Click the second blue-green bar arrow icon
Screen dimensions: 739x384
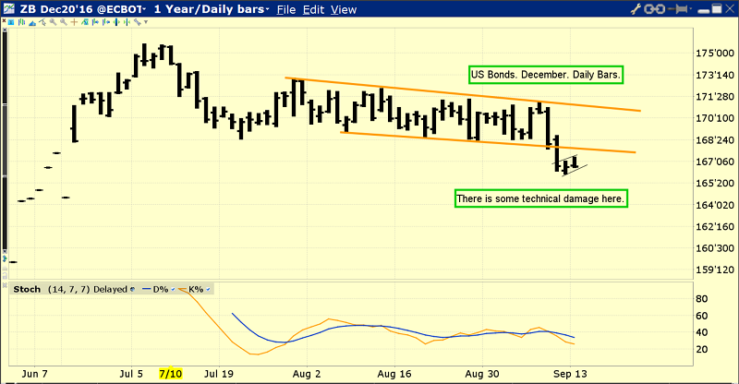click(105, 22)
